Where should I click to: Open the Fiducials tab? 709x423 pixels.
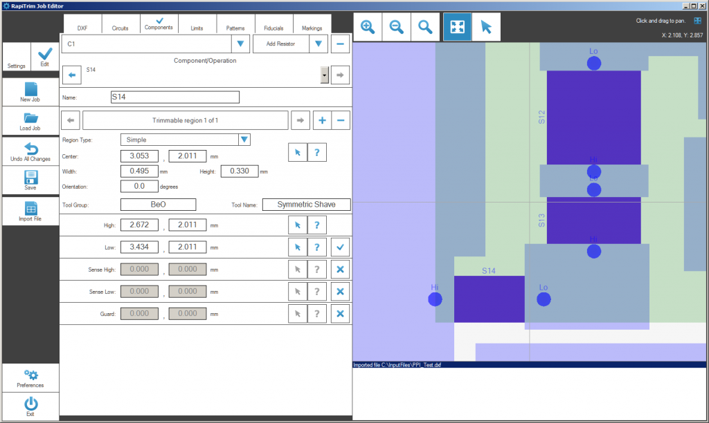click(x=273, y=28)
